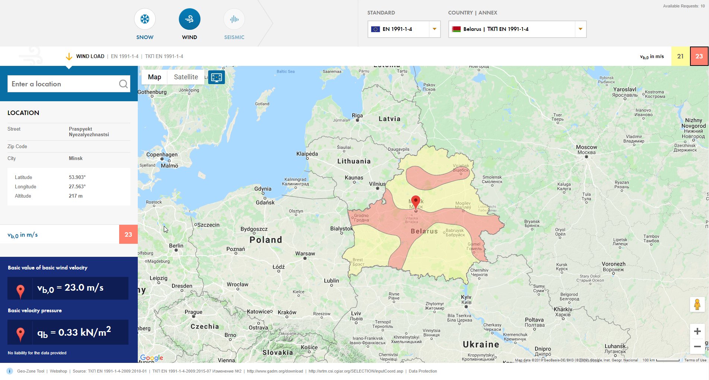Click the pin icon beside qb result
The image size is (709, 380).
pos(20,334)
